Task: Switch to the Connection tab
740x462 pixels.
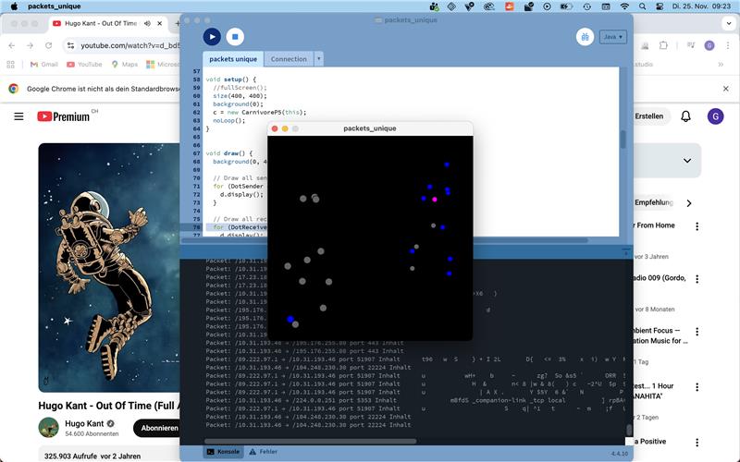Action: tap(289, 59)
